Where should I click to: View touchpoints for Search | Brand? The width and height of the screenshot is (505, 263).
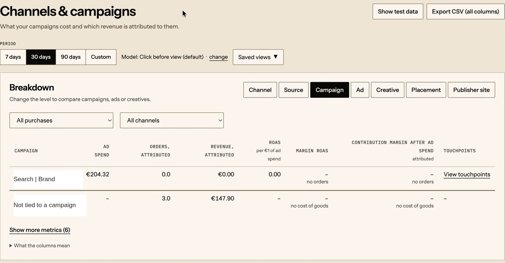[467, 175]
